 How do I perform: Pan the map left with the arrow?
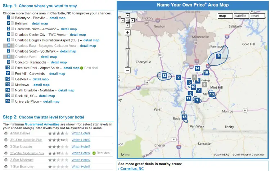click(x=123, y=21)
